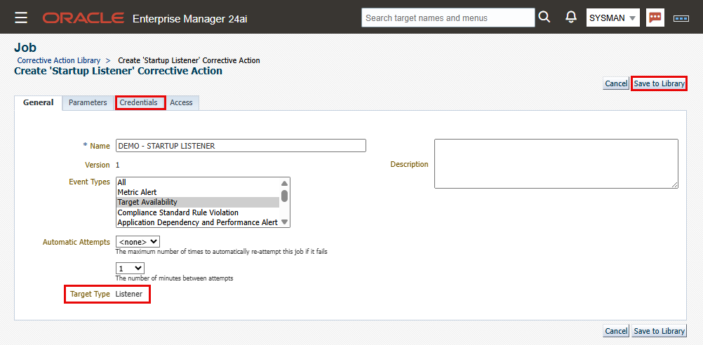Click the Oracle logo

point(83,18)
